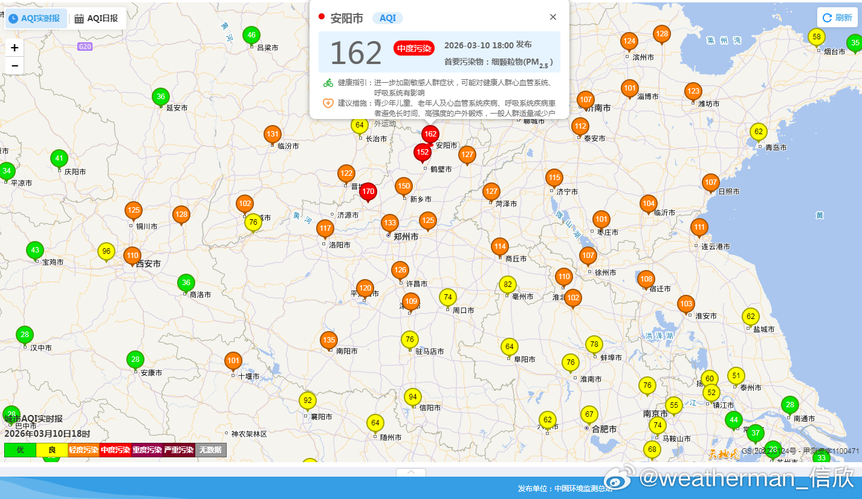The width and height of the screenshot is (862, 499).
Task: Switch to AQI实时报 tab
Action: tap(35, 18)
